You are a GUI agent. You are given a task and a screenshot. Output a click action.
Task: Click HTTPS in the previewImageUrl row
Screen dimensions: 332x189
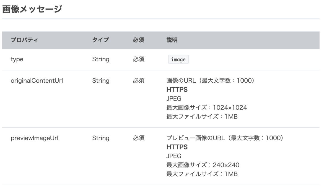coord(177,147)
